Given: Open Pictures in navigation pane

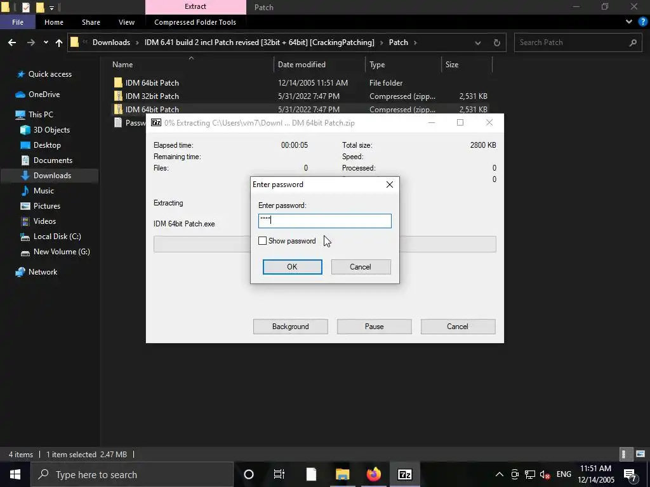Looking at the screenshot, I should click(47, 206).
